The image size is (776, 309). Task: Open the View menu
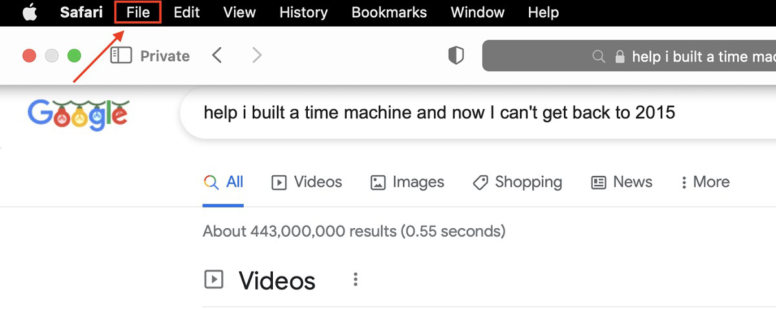(x=239, y=12)
